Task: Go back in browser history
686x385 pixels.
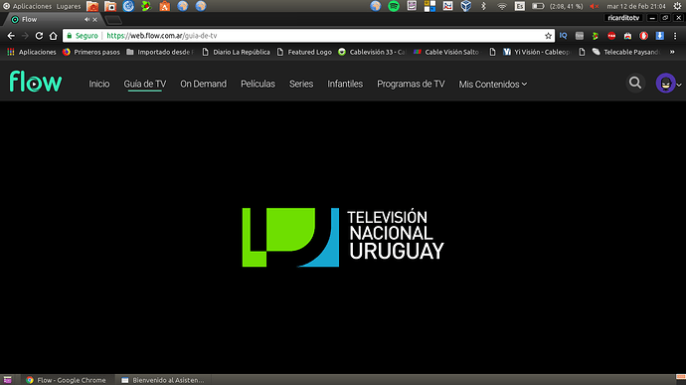Action: coord(11,36)
